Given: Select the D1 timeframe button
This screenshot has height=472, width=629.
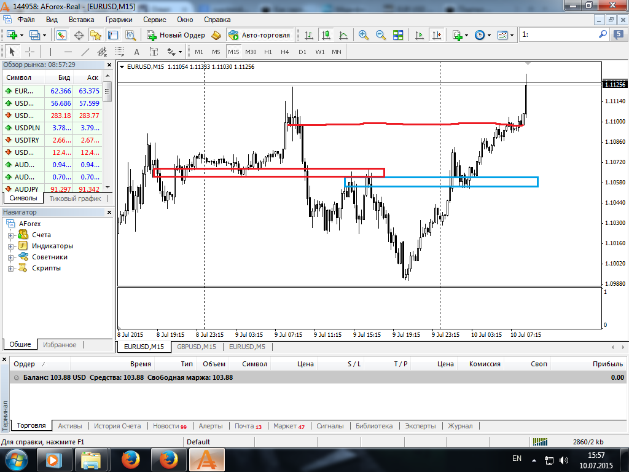Looking at the screenshot, I should tap(302, 52).
